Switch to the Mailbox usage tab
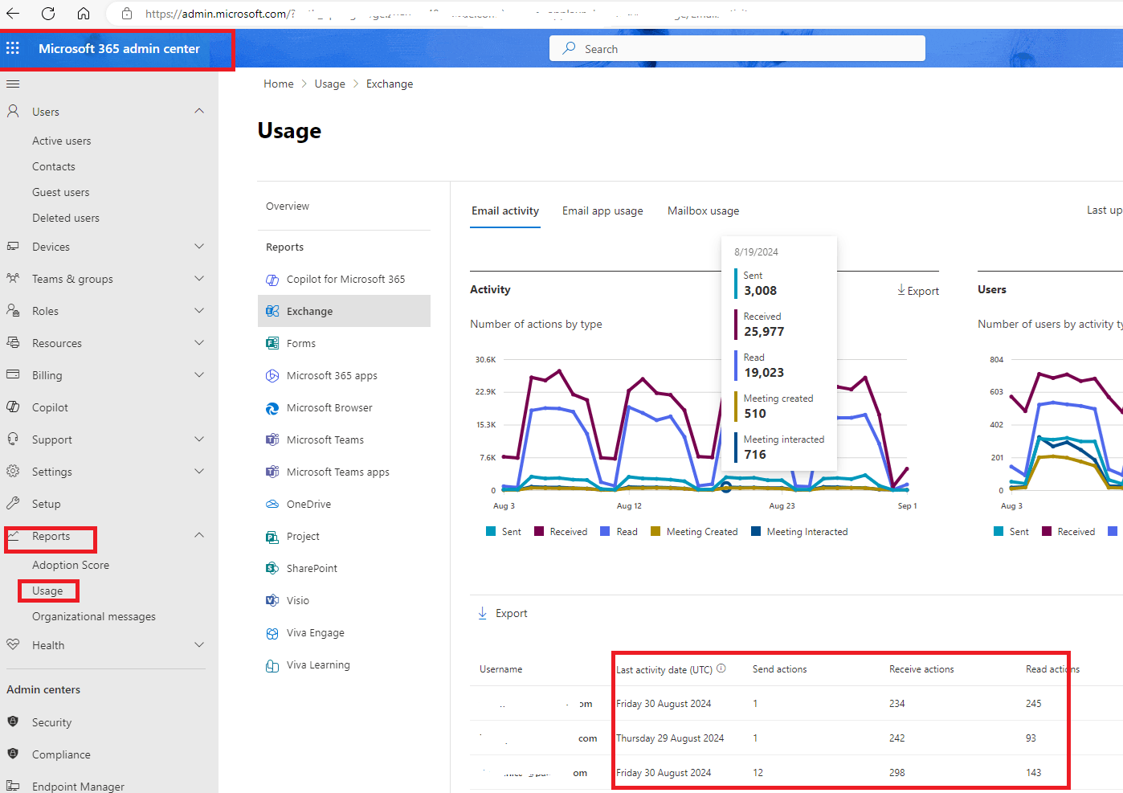This screenshot has height=793, width=1123. 704,211
